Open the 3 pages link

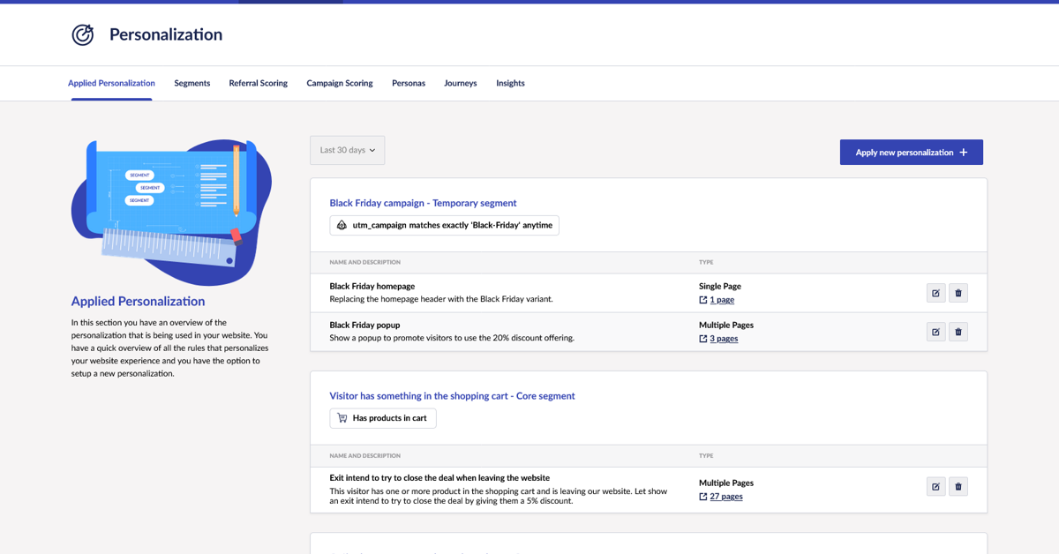click(x=724, y=338)
